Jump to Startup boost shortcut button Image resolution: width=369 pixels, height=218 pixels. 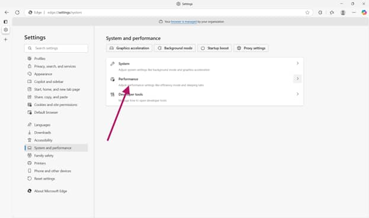tap(214, 48)
